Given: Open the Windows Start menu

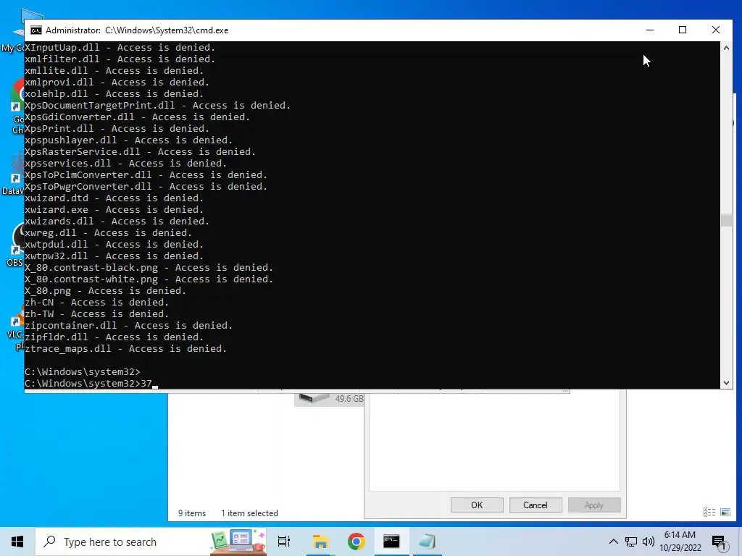Looking at the screenshot, I should click(17, 542).
